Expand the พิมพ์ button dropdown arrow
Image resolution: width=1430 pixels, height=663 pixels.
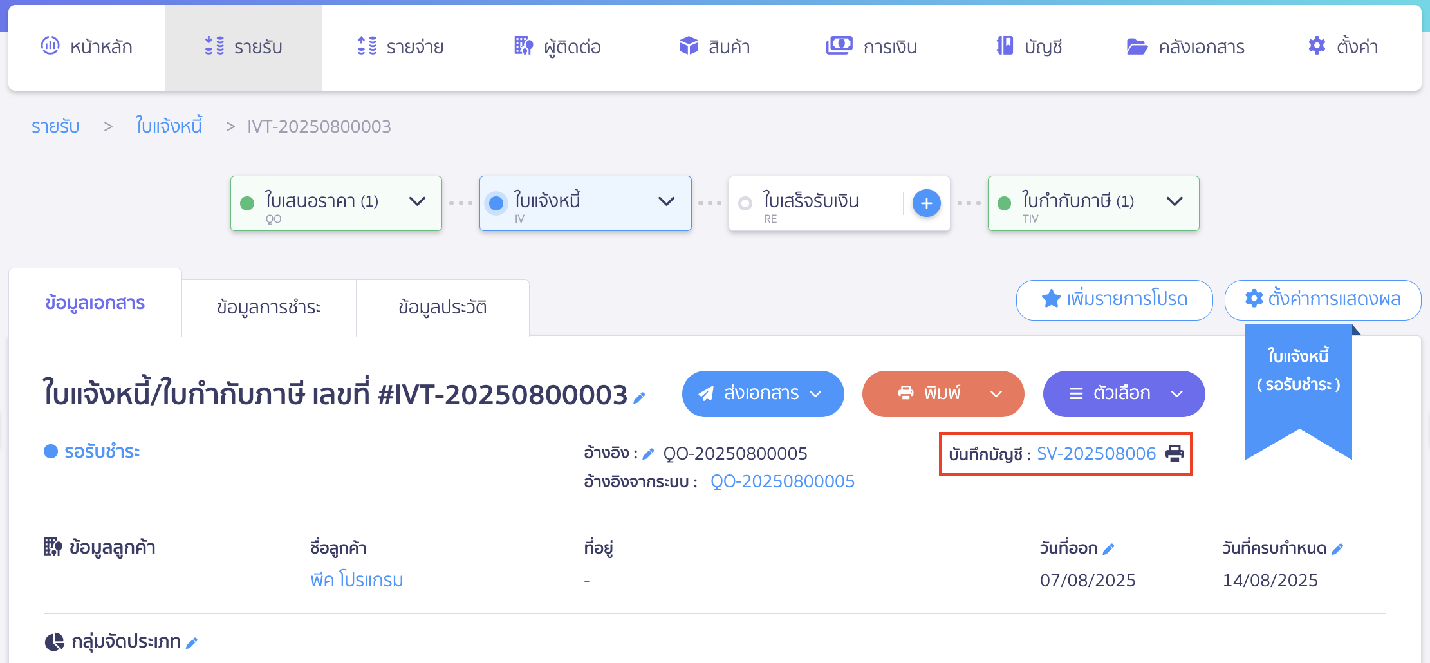pos(996,394)
